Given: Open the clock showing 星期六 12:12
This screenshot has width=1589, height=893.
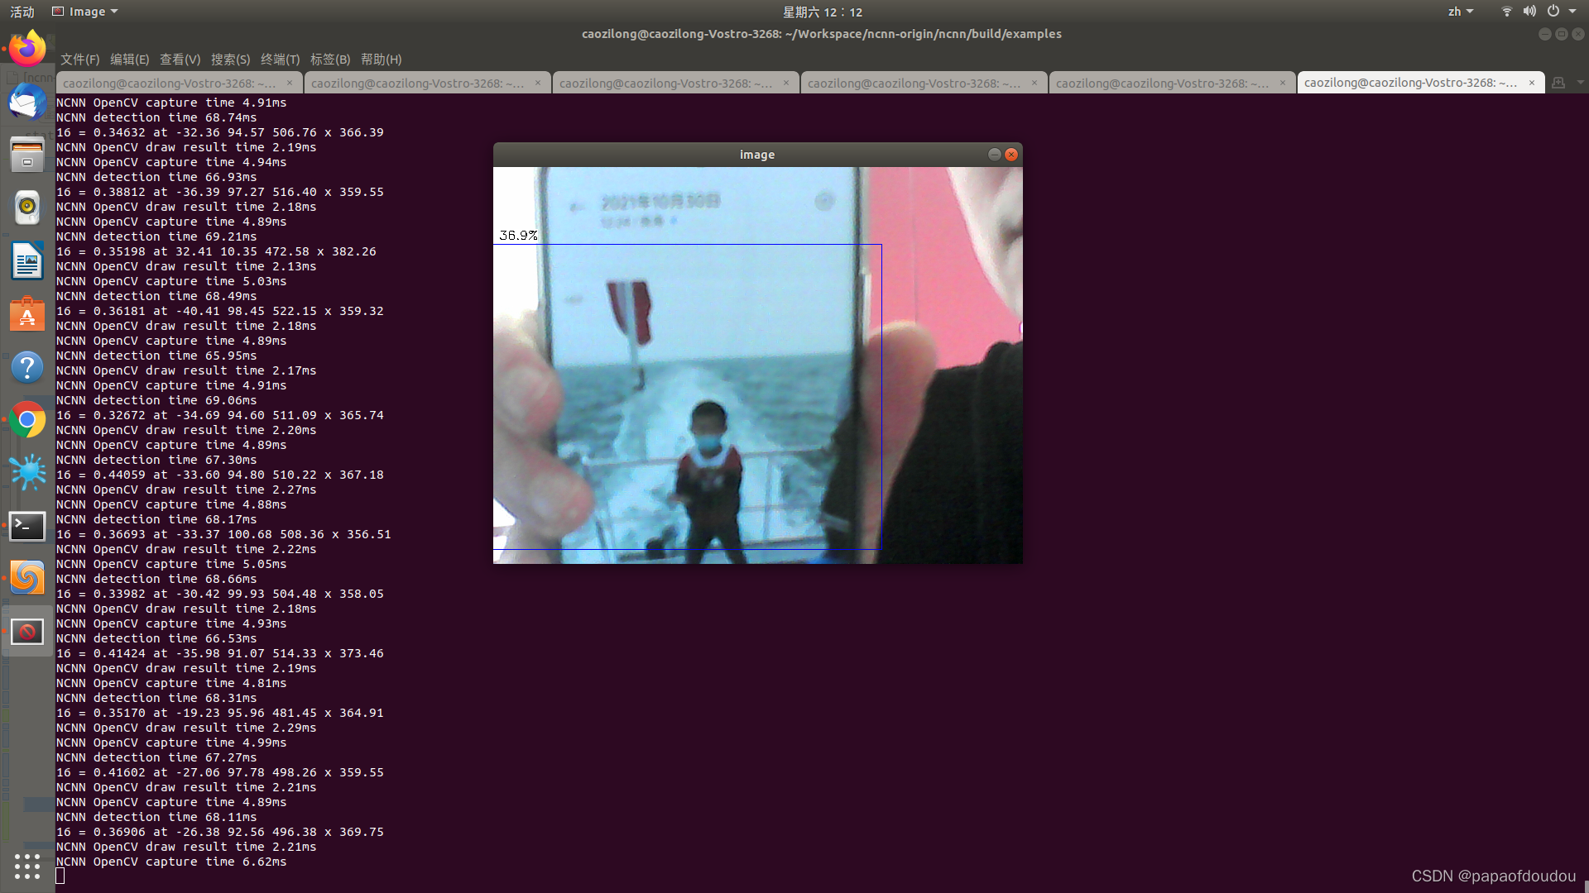Looking at the screenshot, I should (x=822, y=12).
